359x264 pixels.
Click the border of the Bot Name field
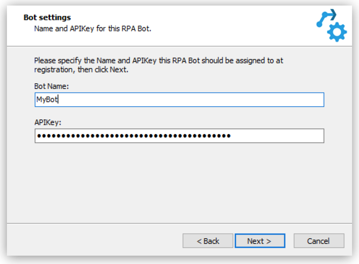(x=179, y=93)
